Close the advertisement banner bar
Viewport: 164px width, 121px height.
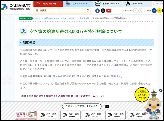107,106
